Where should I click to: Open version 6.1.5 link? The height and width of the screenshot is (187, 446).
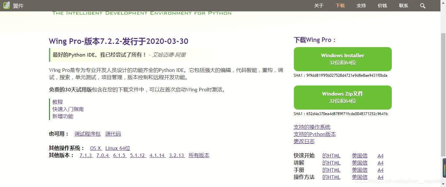pos(120,155)
